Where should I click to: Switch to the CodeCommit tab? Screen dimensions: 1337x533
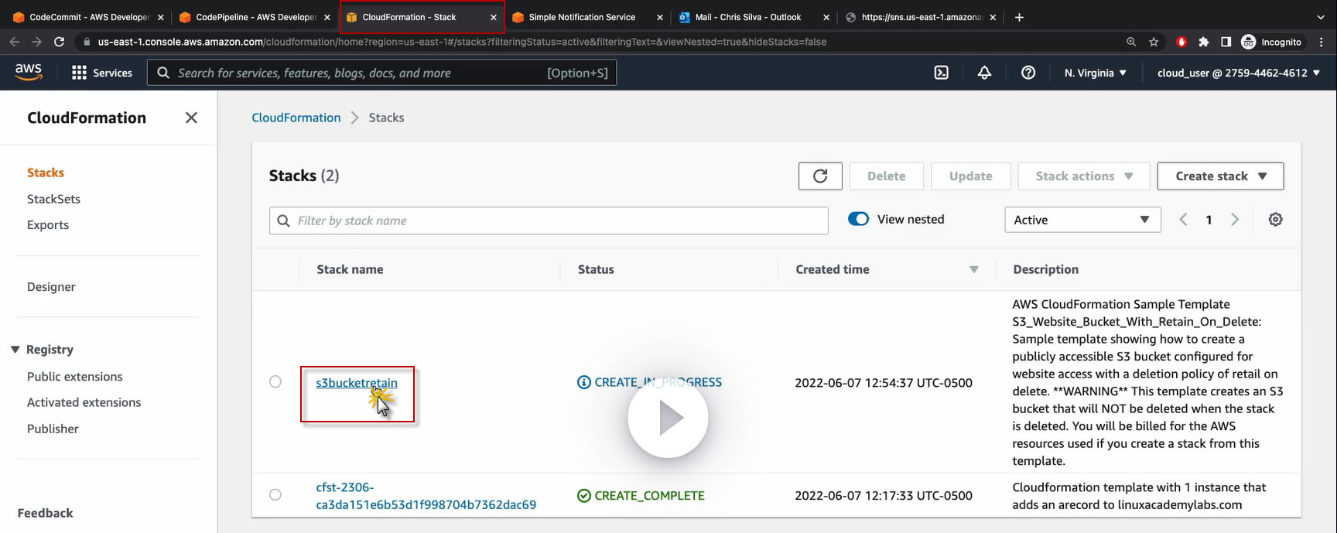point(89,17)
